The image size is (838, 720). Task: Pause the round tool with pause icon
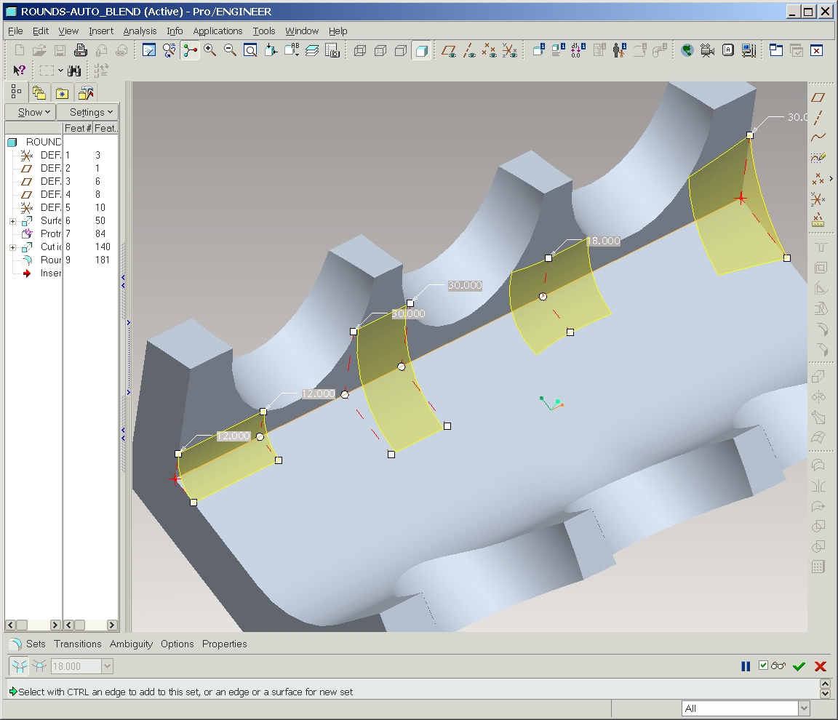(x=745, y=666)
